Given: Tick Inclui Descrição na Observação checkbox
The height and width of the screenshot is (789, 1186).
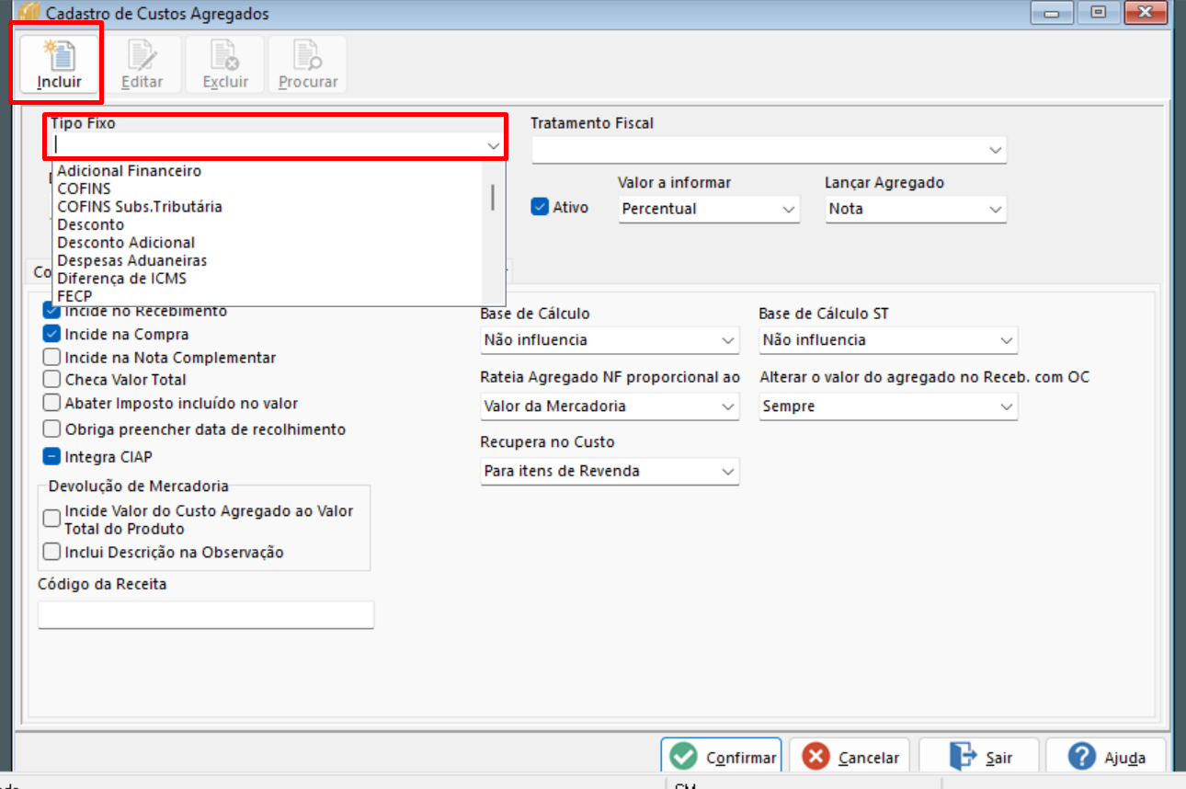Looking at the screenshot, I should click(51, 553).
